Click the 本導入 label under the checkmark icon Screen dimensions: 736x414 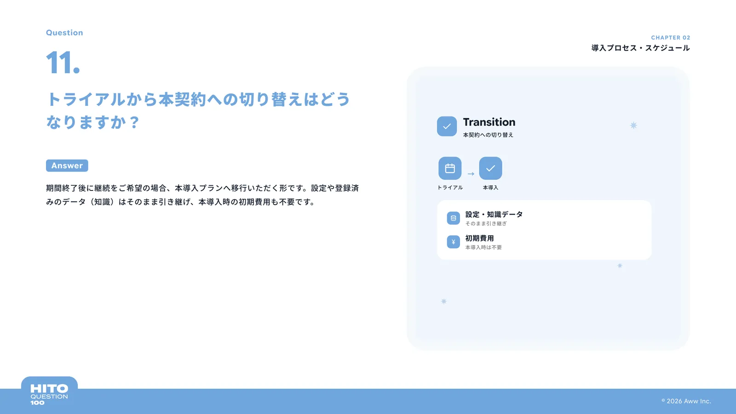click(x=490, y=188)
